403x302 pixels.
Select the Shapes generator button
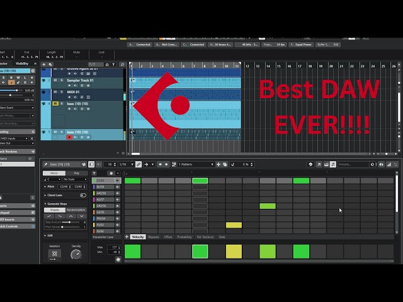55,210
